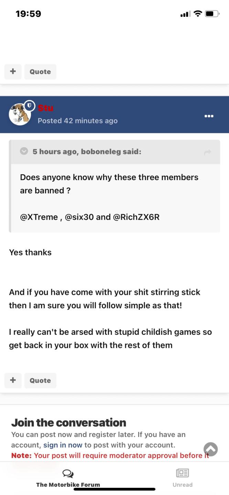This screenshot has height=495, width=229.
Task: Go to quoted post via share arrow
Action: (x=207, y=152)
